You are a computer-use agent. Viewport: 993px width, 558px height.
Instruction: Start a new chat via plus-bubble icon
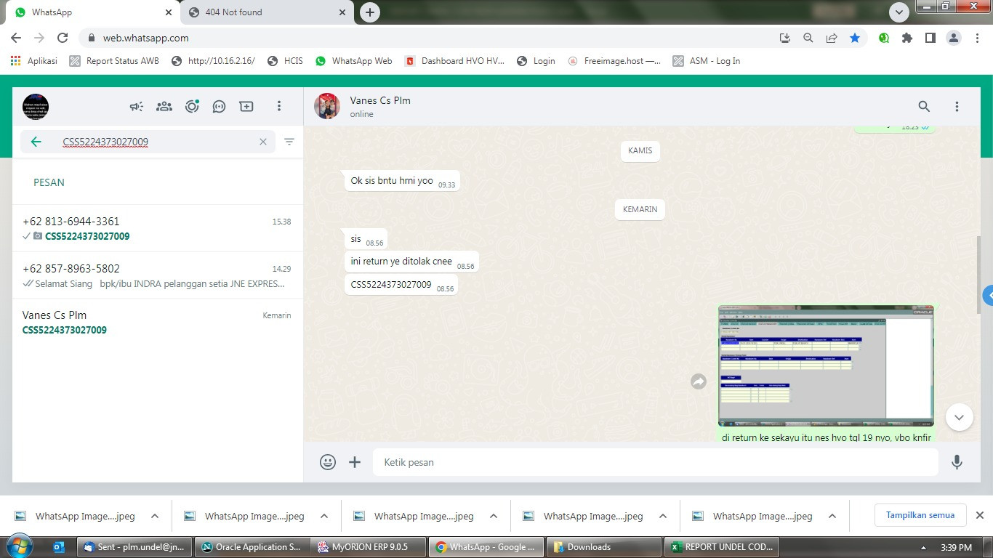pos(246,107)
